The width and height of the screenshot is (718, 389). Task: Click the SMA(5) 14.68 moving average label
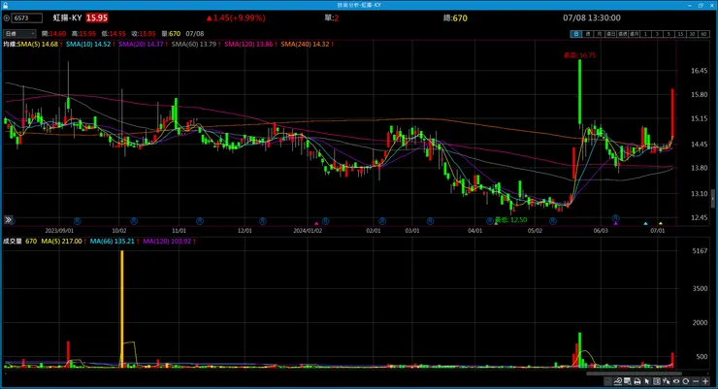point(38,44)
